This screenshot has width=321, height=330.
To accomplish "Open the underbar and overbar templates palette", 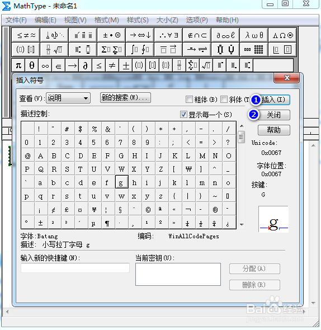I will tap(169, 49).
